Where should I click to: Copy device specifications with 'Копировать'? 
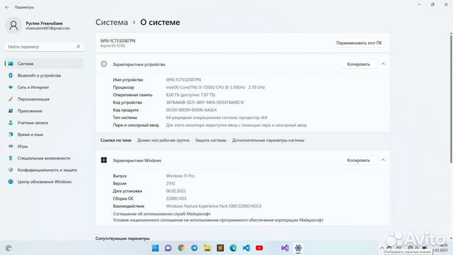click(x=358, y=64)
